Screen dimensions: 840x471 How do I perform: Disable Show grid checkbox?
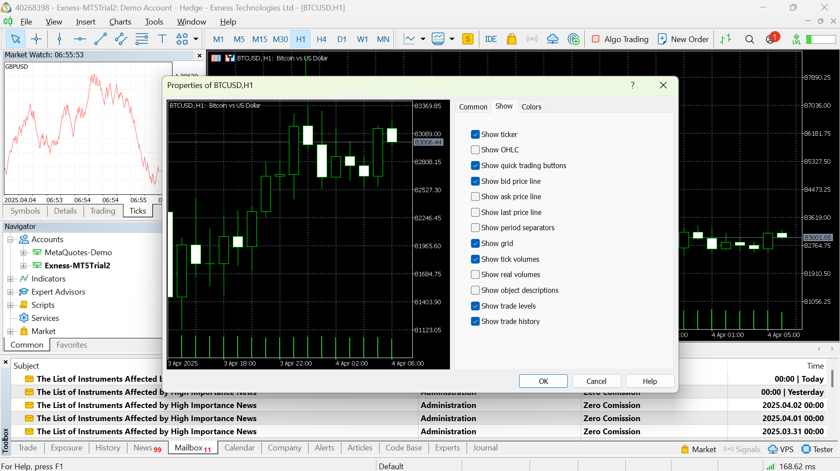475,243
